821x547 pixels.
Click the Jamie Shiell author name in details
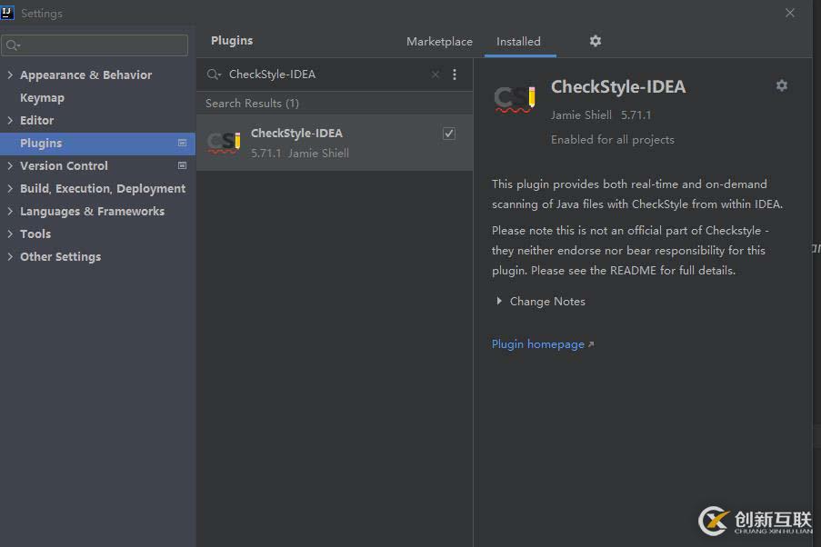(x=581, y=115)
